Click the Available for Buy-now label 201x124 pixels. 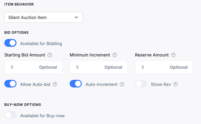[43, 116]
